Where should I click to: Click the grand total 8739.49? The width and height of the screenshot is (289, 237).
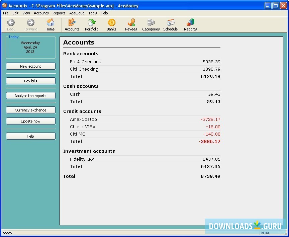click(x=210, y=176)
